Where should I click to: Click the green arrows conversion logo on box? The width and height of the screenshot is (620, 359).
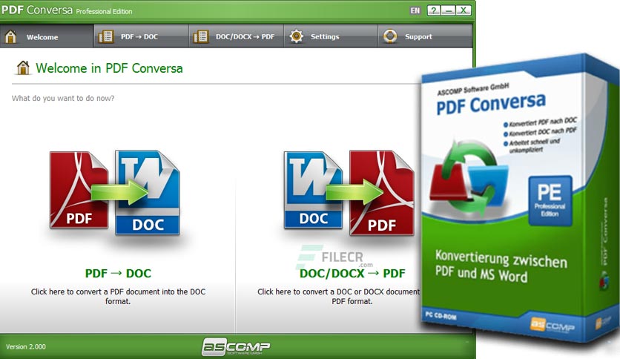coord(469,178)
